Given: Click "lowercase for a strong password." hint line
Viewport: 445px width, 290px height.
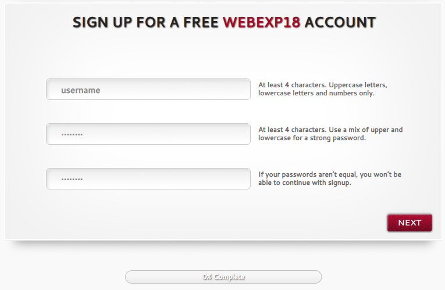Looking at the screenshot, I should [312, 138].
